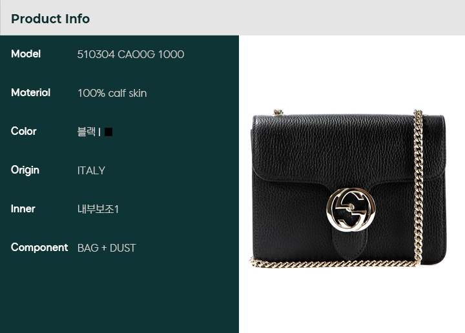The width and height of the screenshot is (465, 333).
Task: Click the Model label
Action: pos(26,54)
